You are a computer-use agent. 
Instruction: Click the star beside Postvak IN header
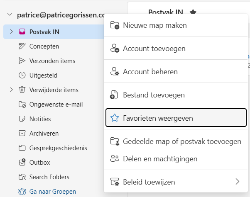click(193, 12)
